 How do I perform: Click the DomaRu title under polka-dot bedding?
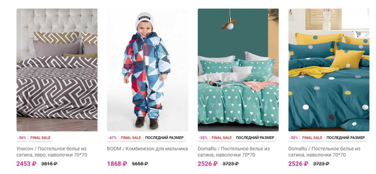(x=324, y=152)
